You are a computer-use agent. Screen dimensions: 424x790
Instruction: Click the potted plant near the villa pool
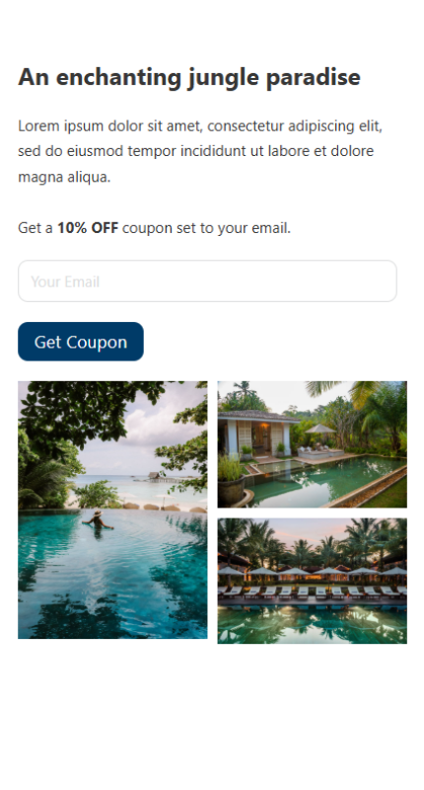tap(231, 481)
